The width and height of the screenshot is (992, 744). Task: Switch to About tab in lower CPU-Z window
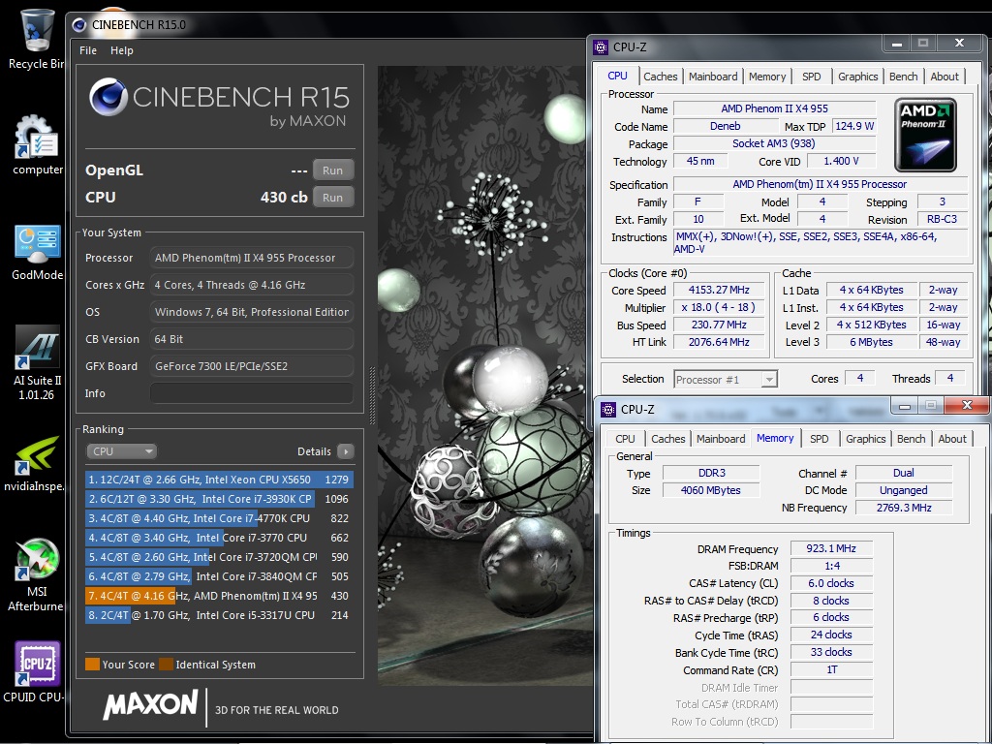coord(952,439)
